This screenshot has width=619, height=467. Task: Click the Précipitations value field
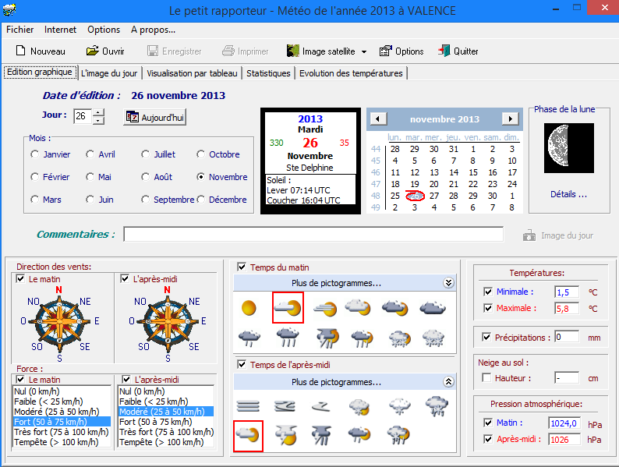[567, 337]
